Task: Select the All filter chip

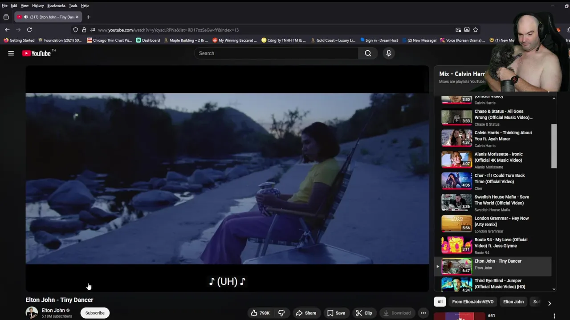Action: pos(440,302)
